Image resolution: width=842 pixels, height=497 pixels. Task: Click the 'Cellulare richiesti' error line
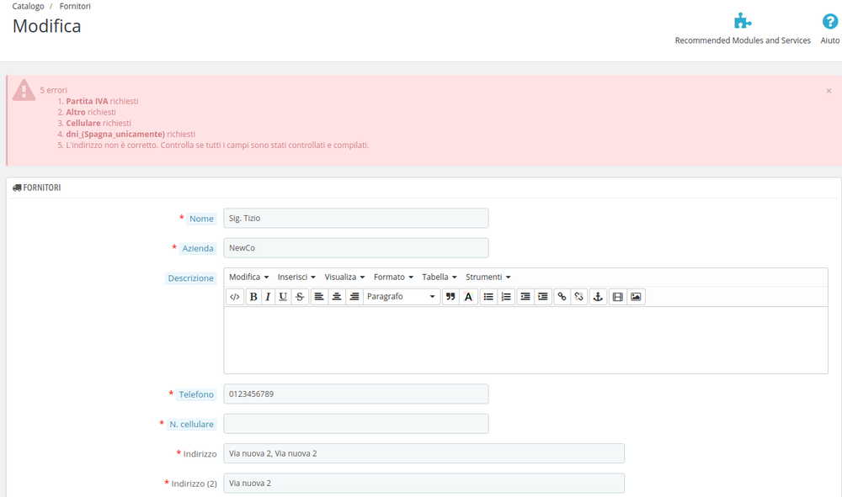coord(99,124)
